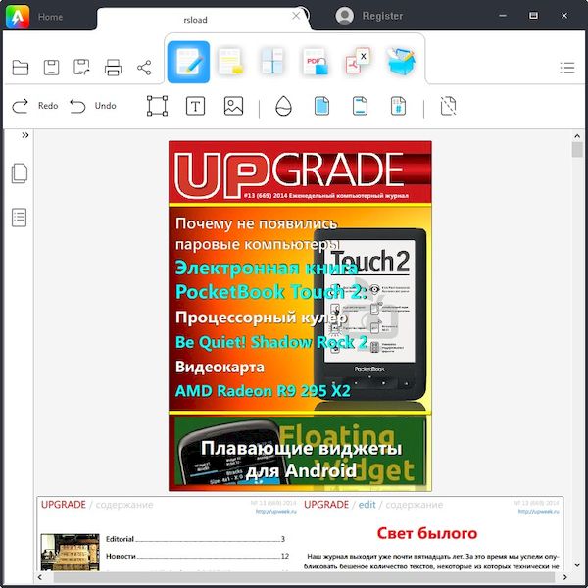
Task: Click the Print icon
Action: click(x=113, y=68)
